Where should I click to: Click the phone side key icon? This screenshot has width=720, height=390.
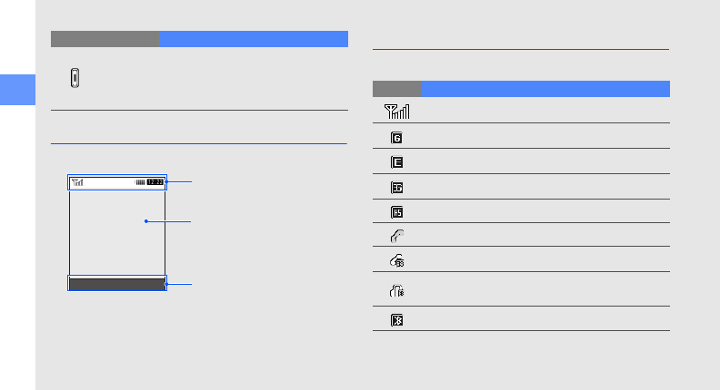(x=75, y=79)
